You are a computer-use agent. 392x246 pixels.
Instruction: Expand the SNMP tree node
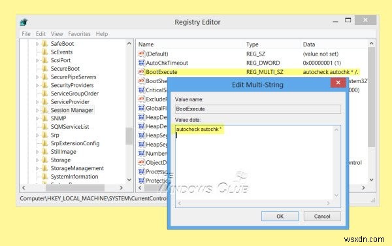[x=37, y=118]
